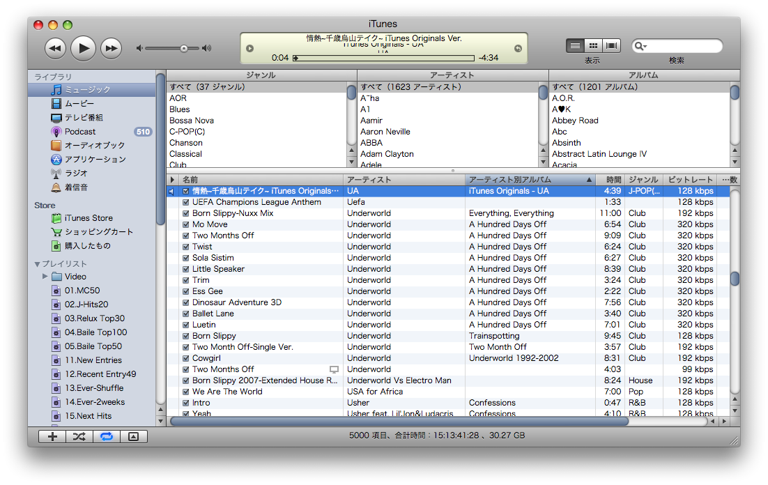Open the 04.Baile Top100 playlist
Viewport: 768px width, 485px height.
click(x=91, y=332)
